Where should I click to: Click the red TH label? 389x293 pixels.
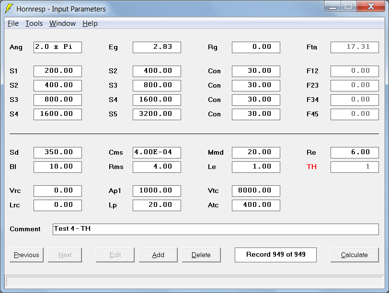click(x=311, y=167)
